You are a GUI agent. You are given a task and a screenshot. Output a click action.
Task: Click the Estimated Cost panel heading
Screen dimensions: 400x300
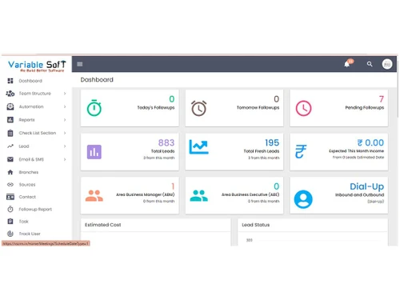click(x=102, y=225)
